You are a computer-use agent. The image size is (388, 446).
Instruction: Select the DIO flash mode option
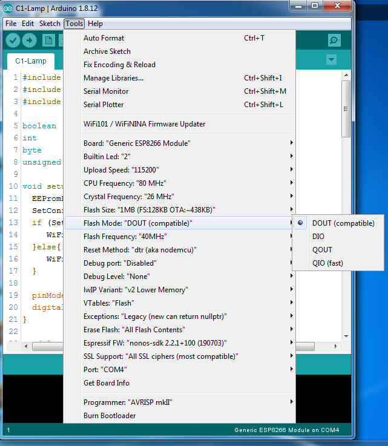click(338, 237)
